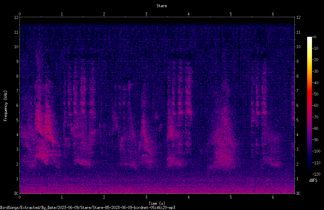
Task: Click the "-10" color scale label
Action: (315, 48)
